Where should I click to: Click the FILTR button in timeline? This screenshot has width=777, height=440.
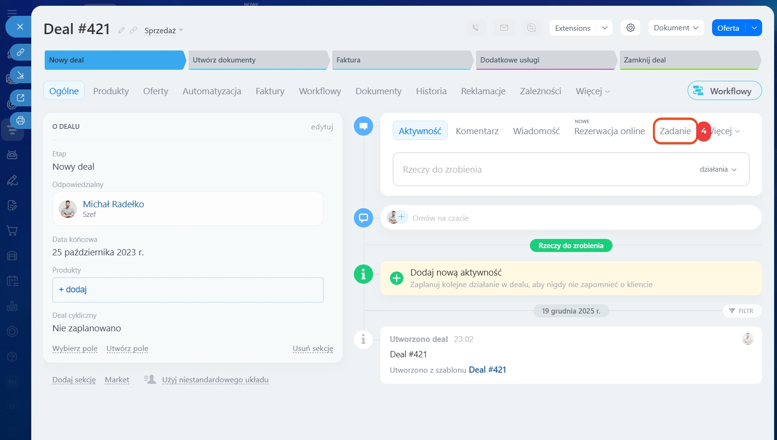(x=741, y=311)
